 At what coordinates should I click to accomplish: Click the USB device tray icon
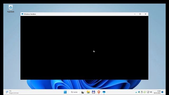point(142,92)
